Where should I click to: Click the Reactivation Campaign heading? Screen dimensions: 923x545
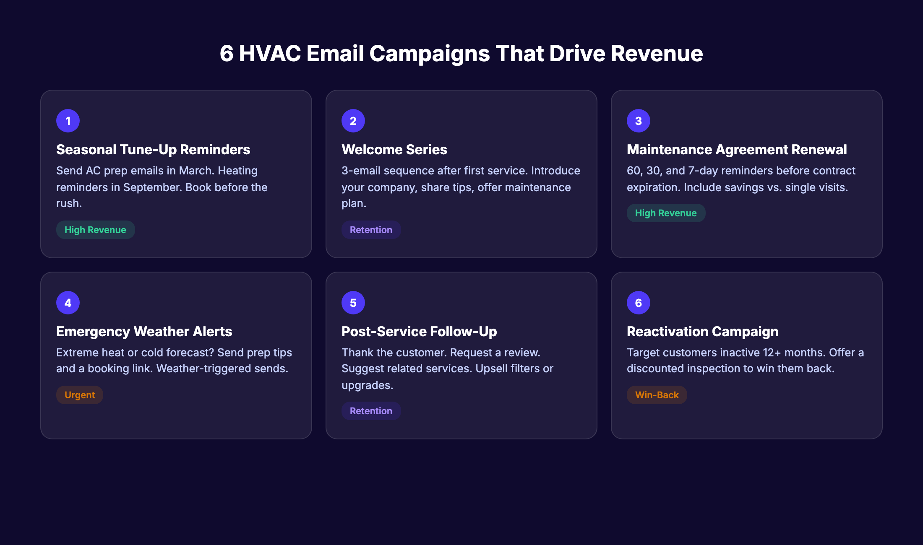pos(702,331)
